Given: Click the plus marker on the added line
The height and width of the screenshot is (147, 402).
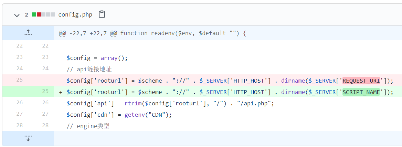Looking at the screenshot, I should pyautogui.click(x=61, y=92).
